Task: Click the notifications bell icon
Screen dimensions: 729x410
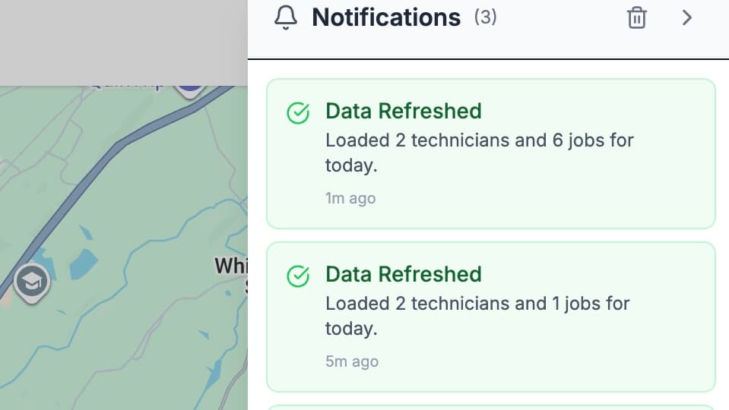Action: click(286, 17)
